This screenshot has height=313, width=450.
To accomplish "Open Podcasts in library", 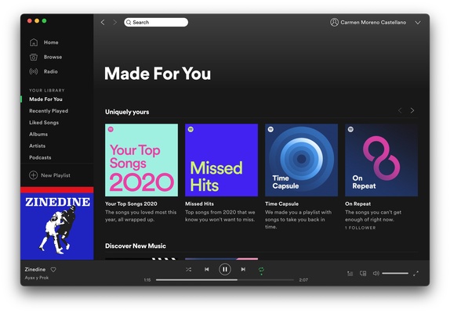I will pyautogui.click(x=40, y=157).
